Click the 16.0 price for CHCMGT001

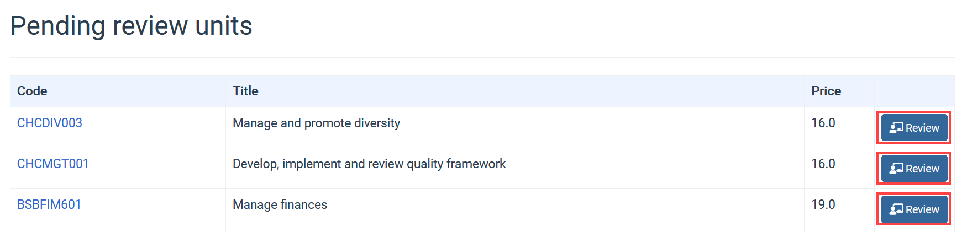tap(823, 164)
